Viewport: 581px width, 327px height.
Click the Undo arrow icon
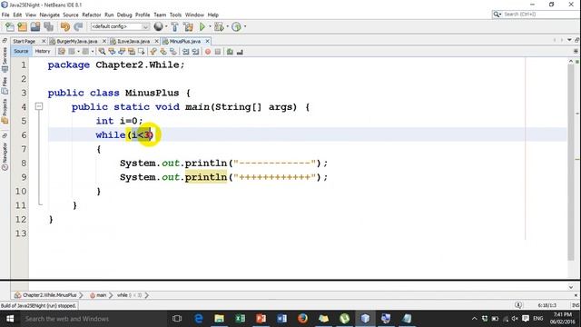click(x=65, y=26)
